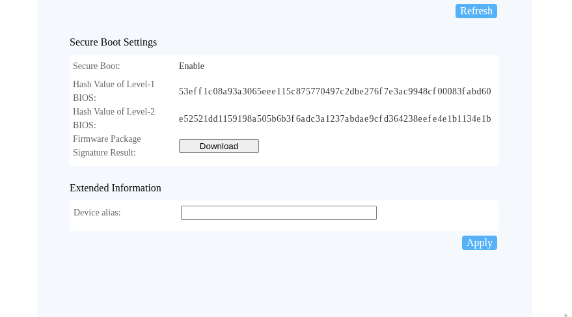Click the word 'Information' in section heading

137,188
